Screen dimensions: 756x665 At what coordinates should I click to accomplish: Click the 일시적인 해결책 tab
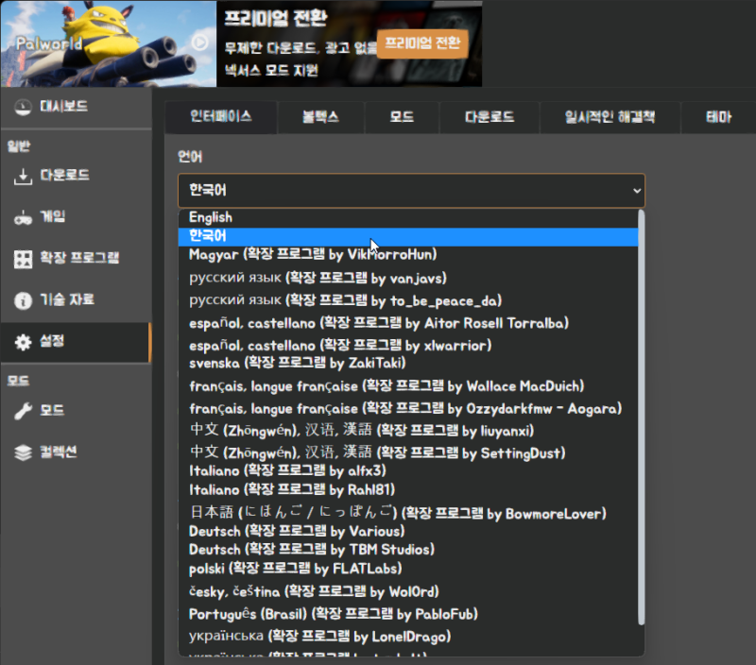point(609,117)
